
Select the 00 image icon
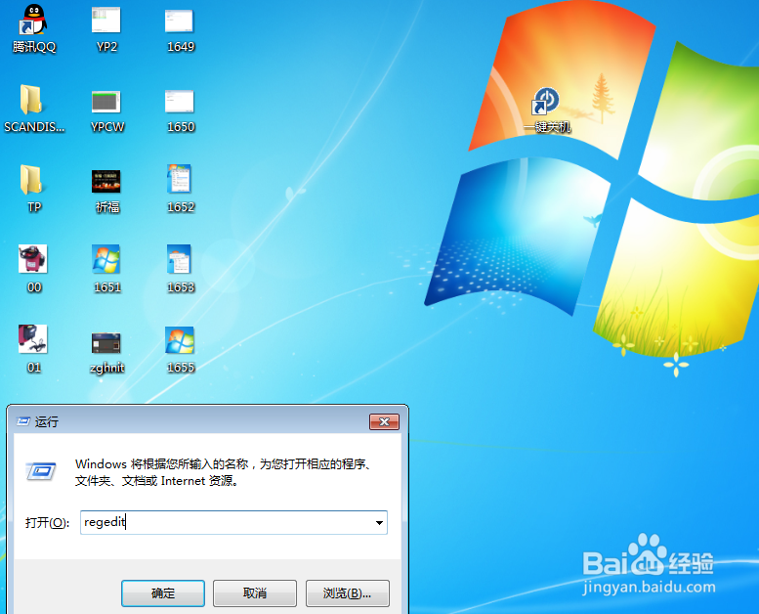click(x=33, y=270)
